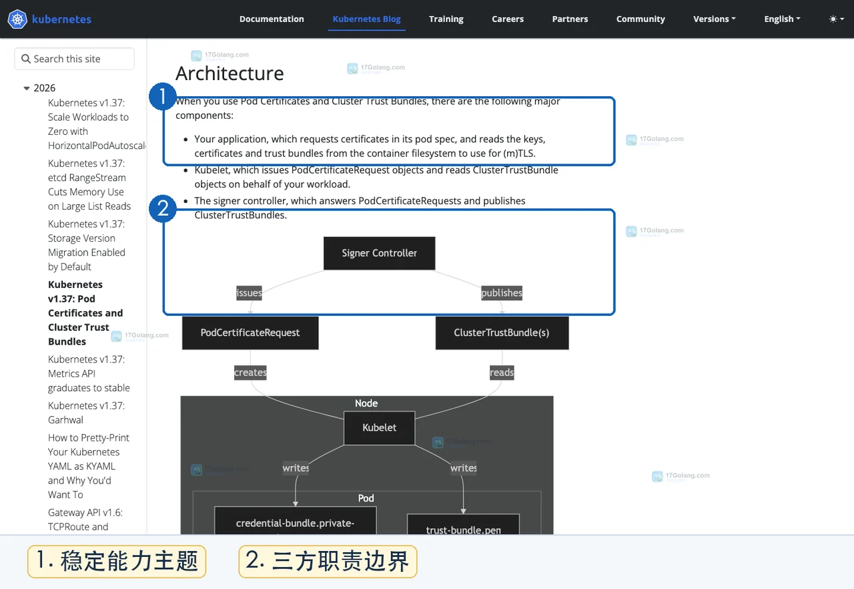Go to Training in the top navigation
This screenshot has width=854, height=589.
coord(446,19)
